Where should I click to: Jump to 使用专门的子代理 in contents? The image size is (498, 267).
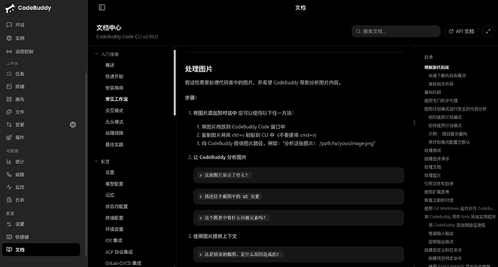pos(441,100)
